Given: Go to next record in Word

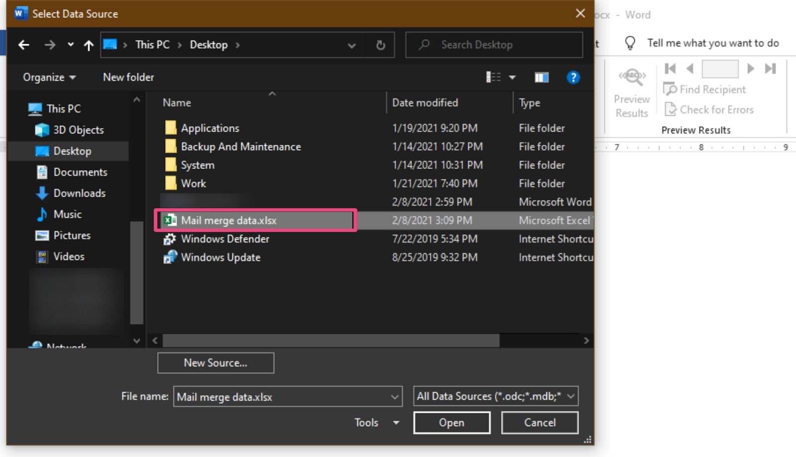Looking at the screenshot, I should [x=751, y=69].
